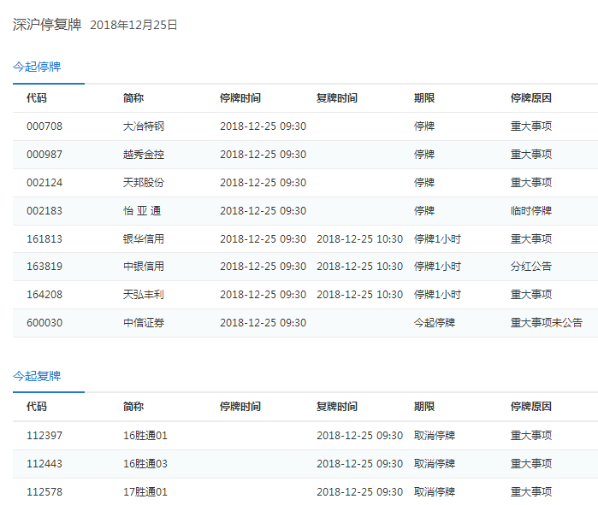Select the 今起停牌 tab
The image size is (598, 505).
tap(37, 67)
